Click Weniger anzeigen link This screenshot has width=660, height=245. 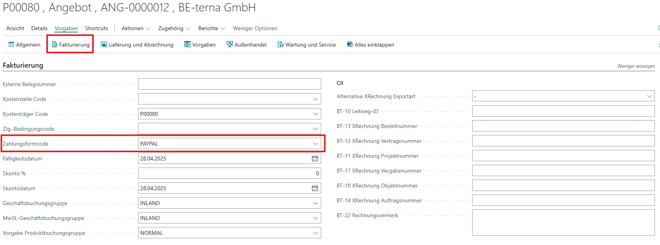636,66
